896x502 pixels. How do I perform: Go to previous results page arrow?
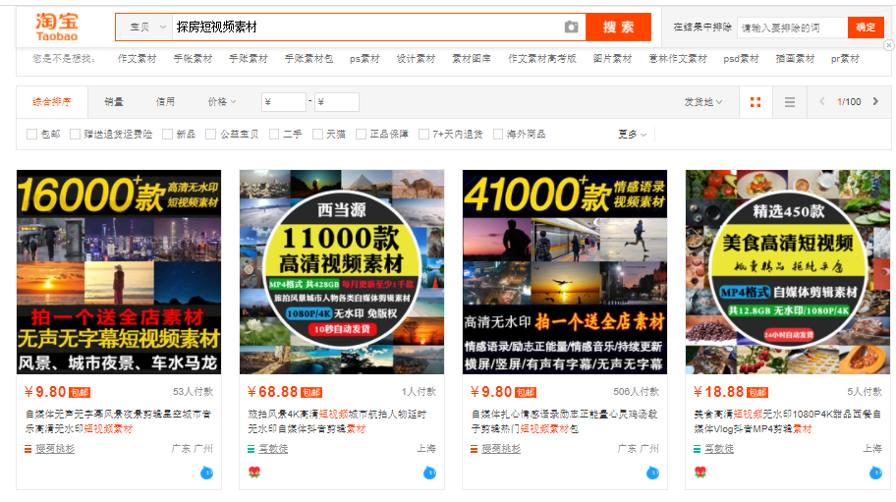(x=822, y=102)
